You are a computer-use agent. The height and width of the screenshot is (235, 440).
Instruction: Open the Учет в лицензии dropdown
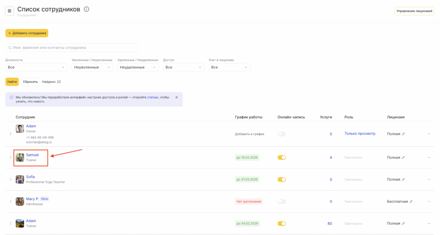[229, 67]
